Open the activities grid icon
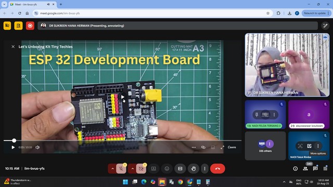 click(325, 168)
